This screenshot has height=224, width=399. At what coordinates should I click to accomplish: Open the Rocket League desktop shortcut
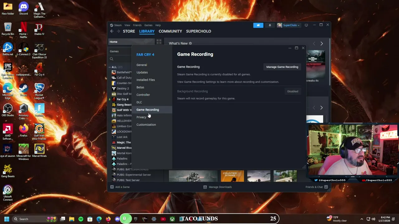[39, 91]
